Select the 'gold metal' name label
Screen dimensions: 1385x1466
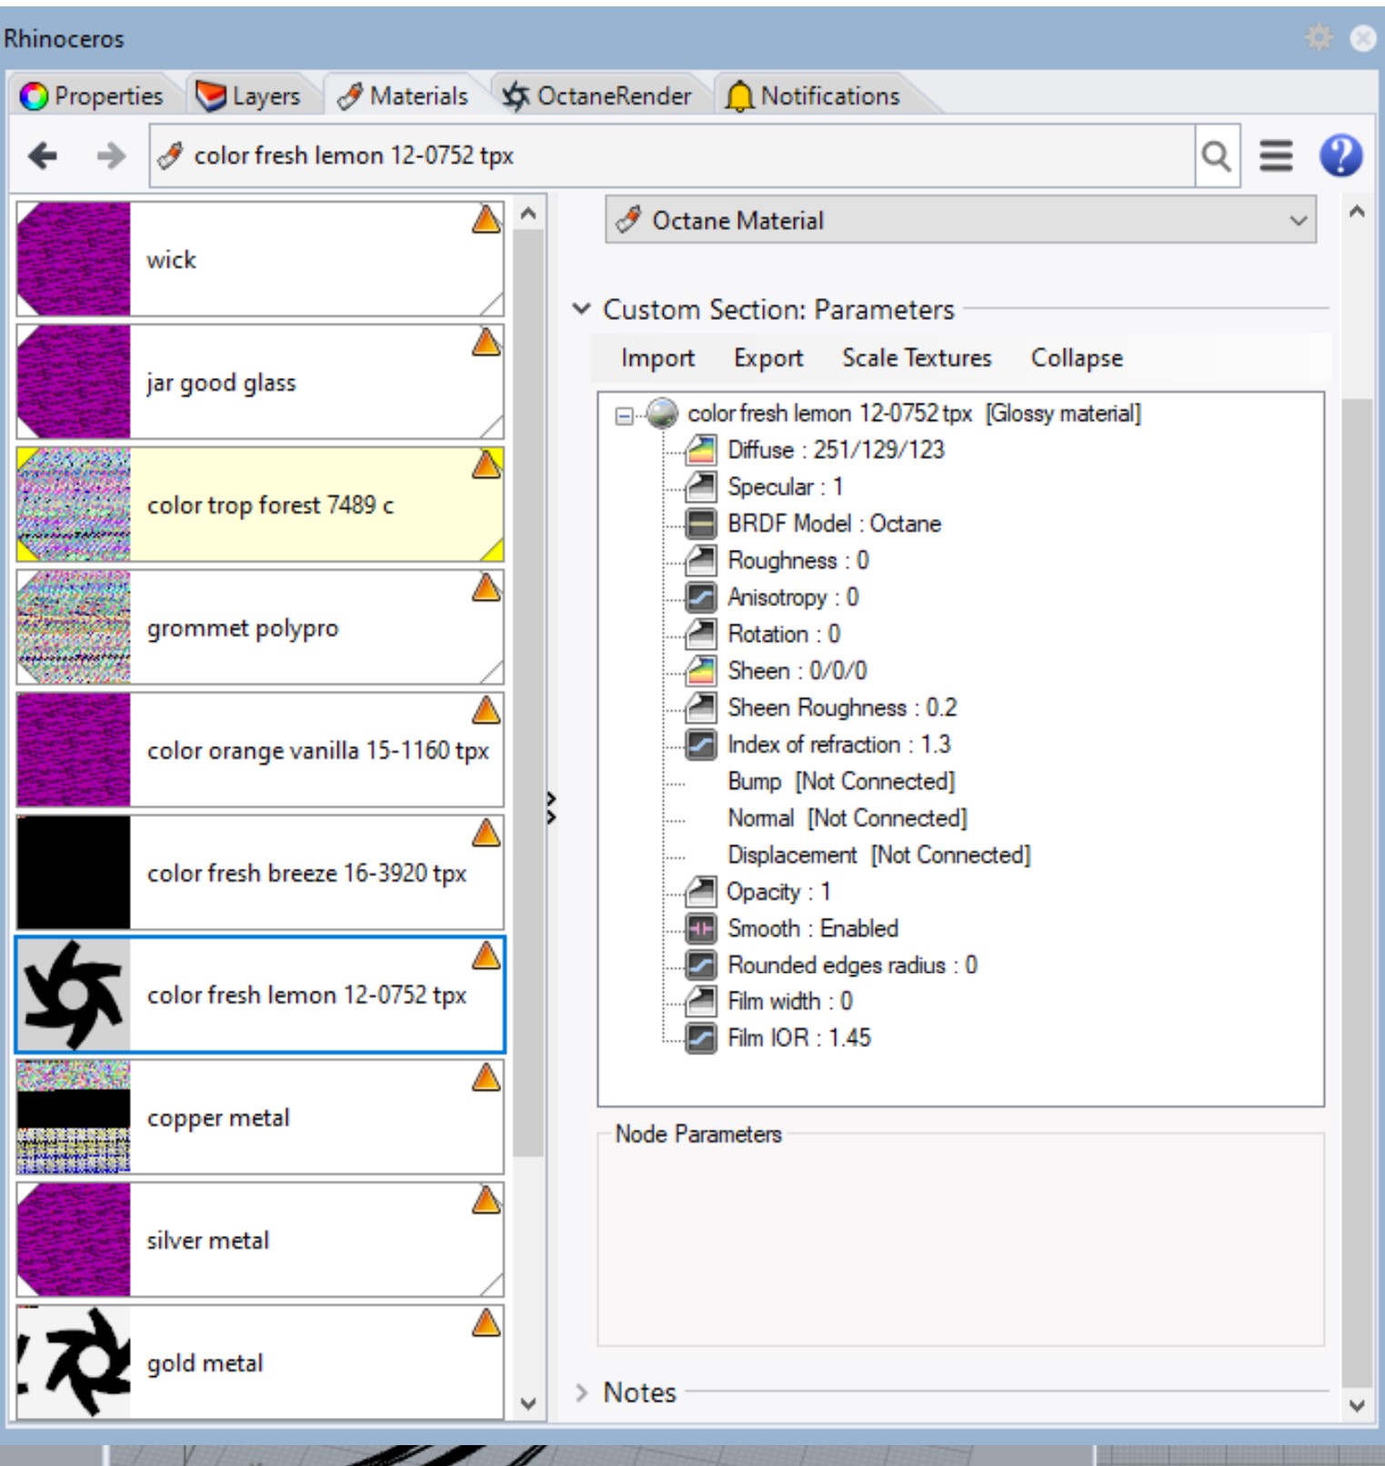coord(205,1363)
